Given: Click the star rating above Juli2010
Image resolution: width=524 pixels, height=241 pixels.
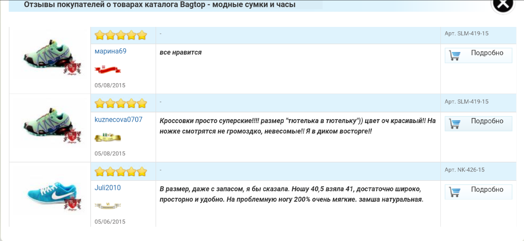Looking at the screenshot, I should tap(121, 171).
